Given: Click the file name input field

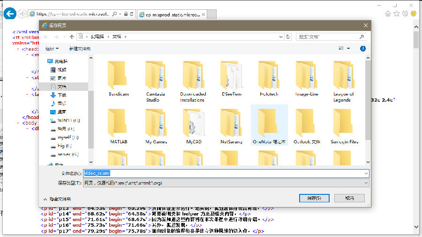Looking at the screenshot, I should click(x=226, y=173).
